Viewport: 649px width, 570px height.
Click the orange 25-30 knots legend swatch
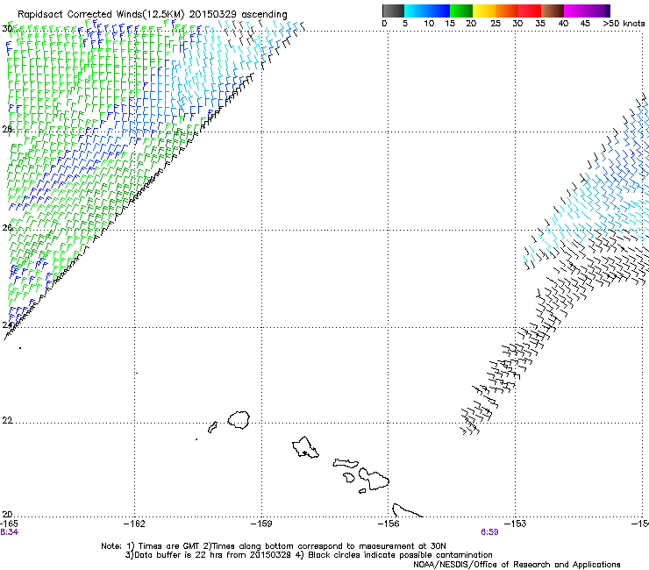(x=507, y=11)
